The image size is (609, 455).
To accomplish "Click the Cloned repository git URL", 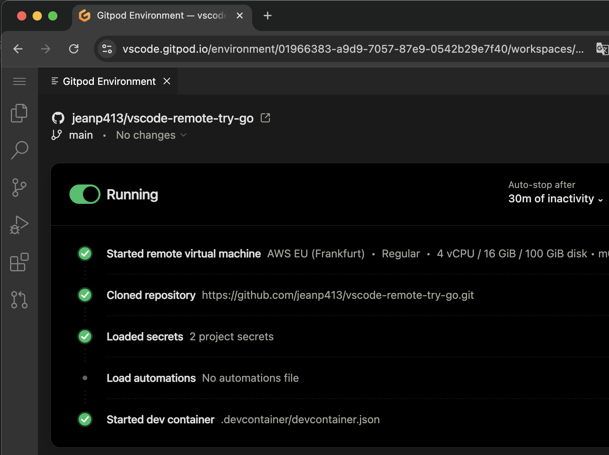I will (338, 295).
